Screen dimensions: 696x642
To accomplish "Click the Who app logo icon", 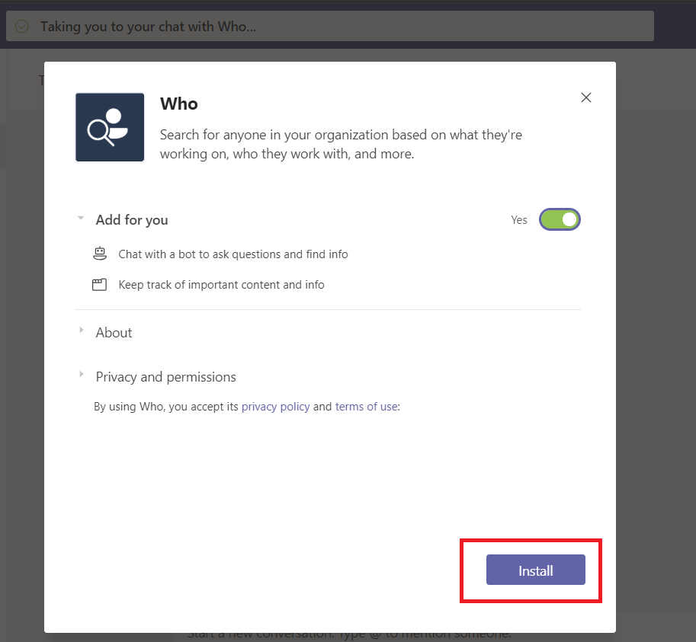I will point(110,127).
